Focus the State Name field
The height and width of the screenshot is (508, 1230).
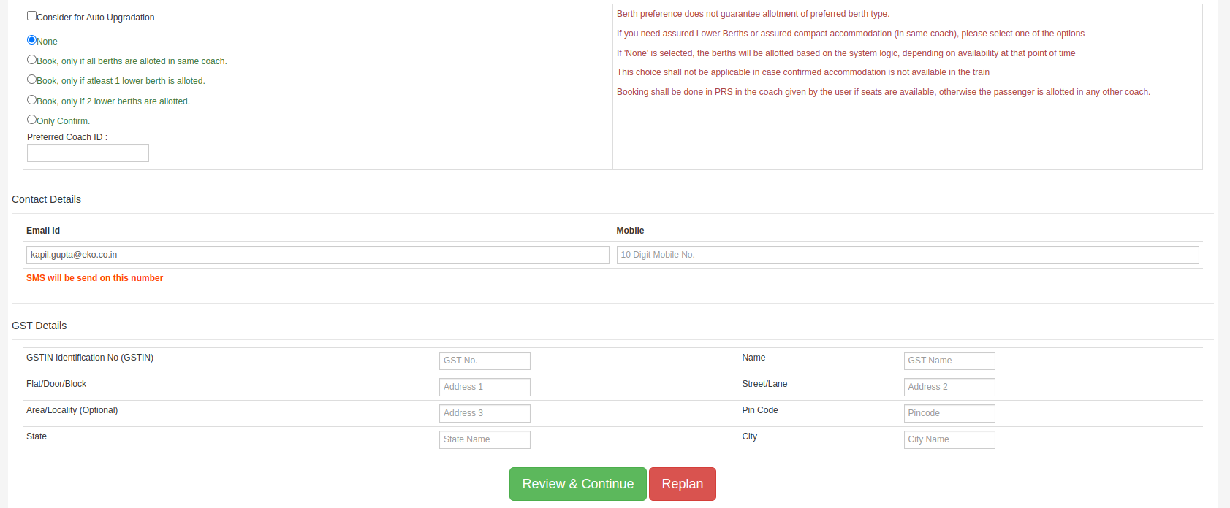pyautogui.click(x=484, y=439)
